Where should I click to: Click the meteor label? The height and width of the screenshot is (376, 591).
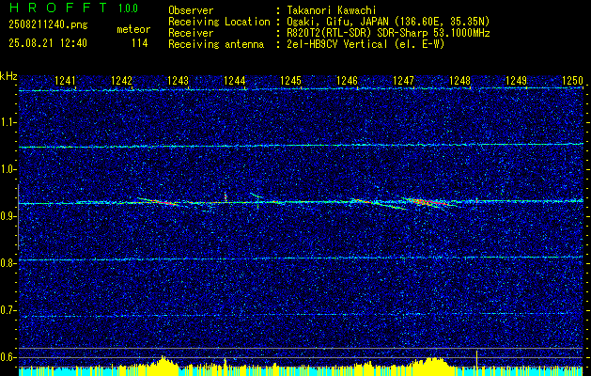133,29
